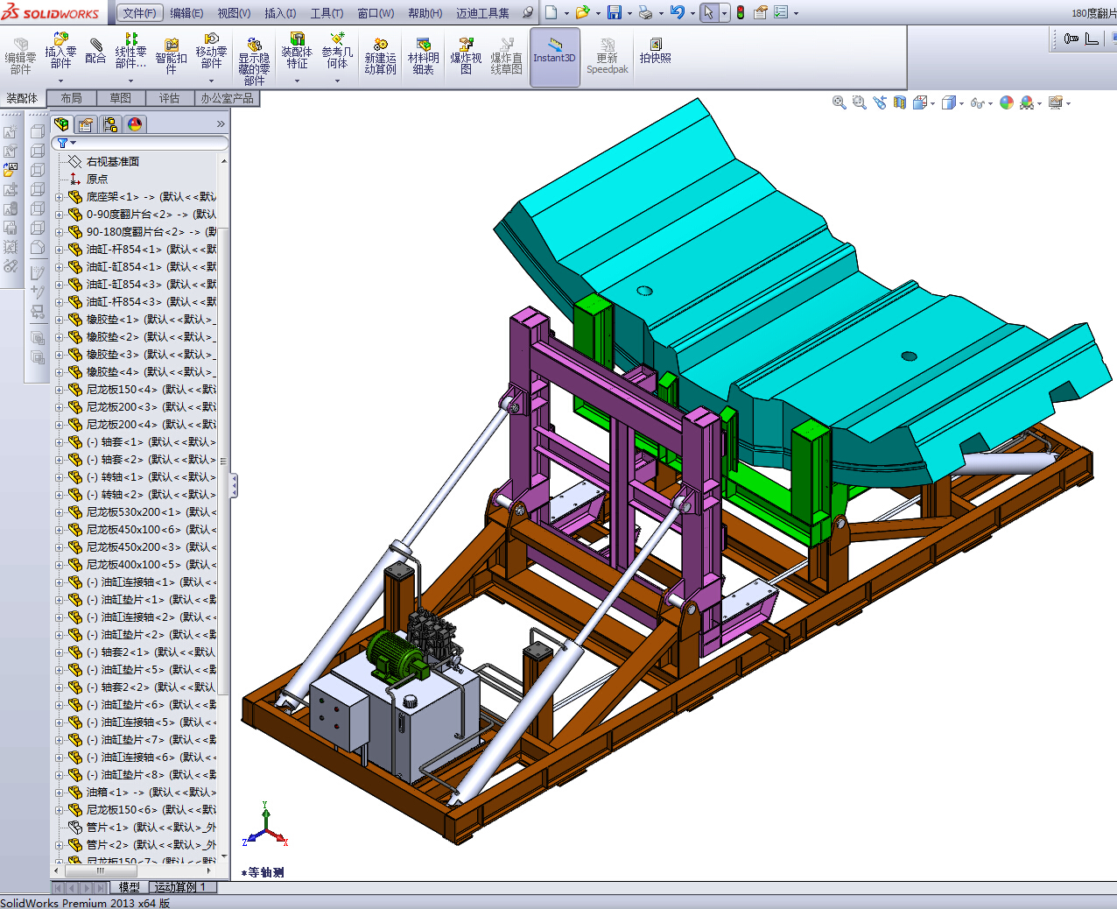
Task: Open the reference geometry dropdown arrow
Action: 337,81
